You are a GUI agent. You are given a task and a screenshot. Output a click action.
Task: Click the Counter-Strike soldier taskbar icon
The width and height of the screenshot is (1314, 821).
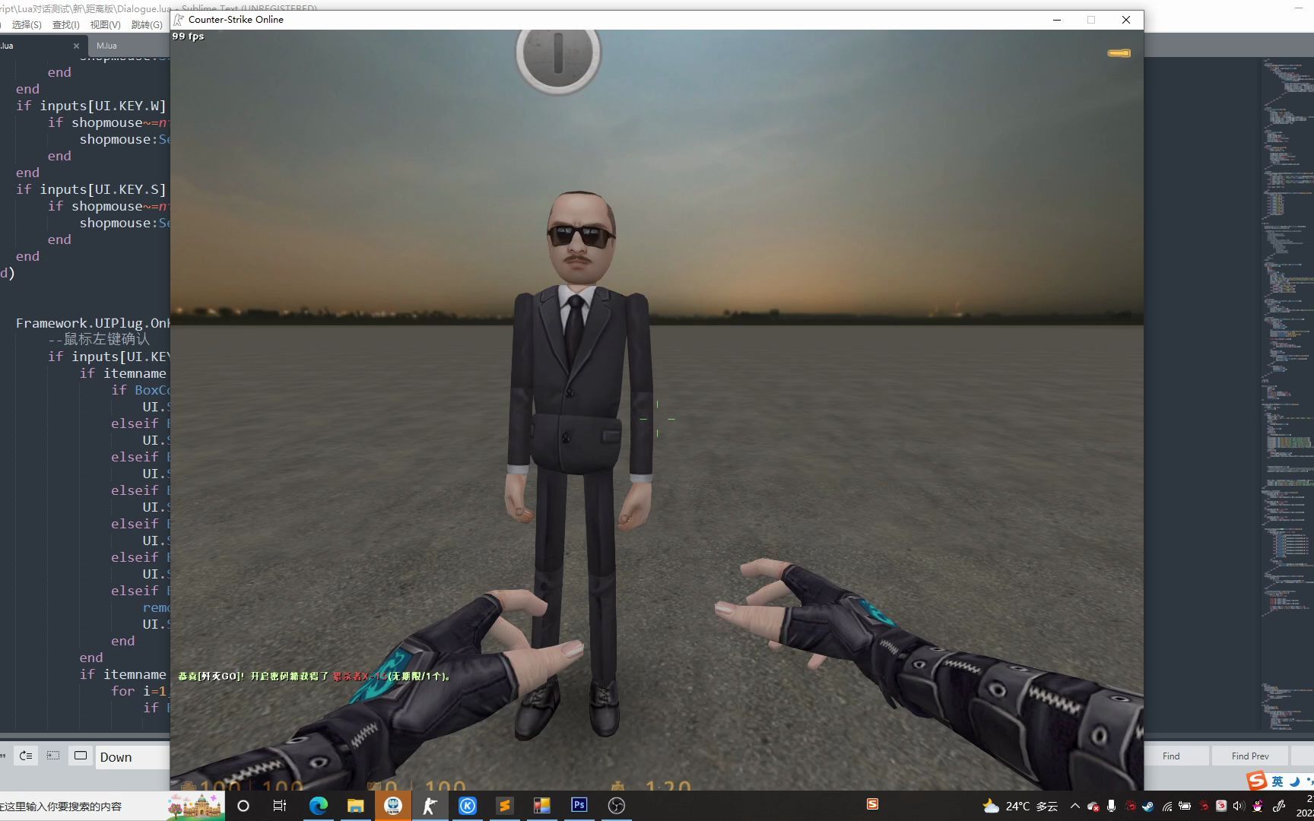coord(430,806)
